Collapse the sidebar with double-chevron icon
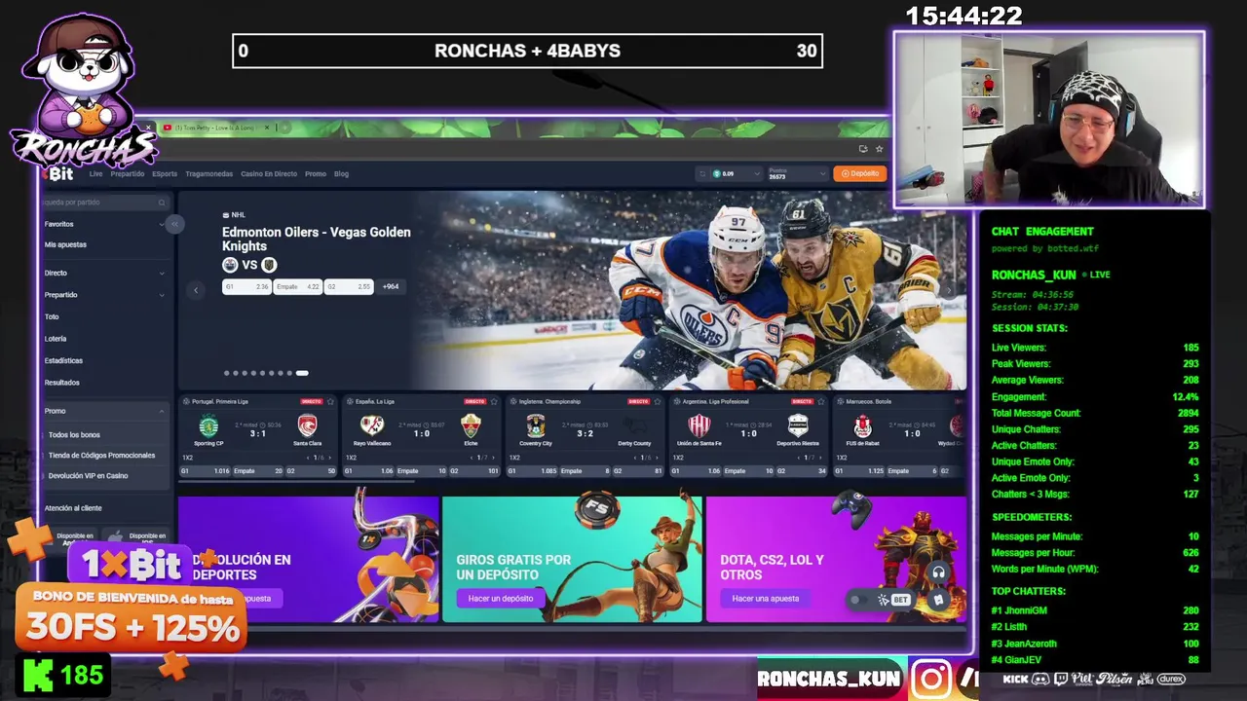This screenshot has width=1247, height=701. pyautogui.click(x=174, y=224)
